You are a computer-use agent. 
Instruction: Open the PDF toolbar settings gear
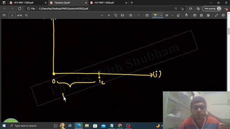pos(223,15)
